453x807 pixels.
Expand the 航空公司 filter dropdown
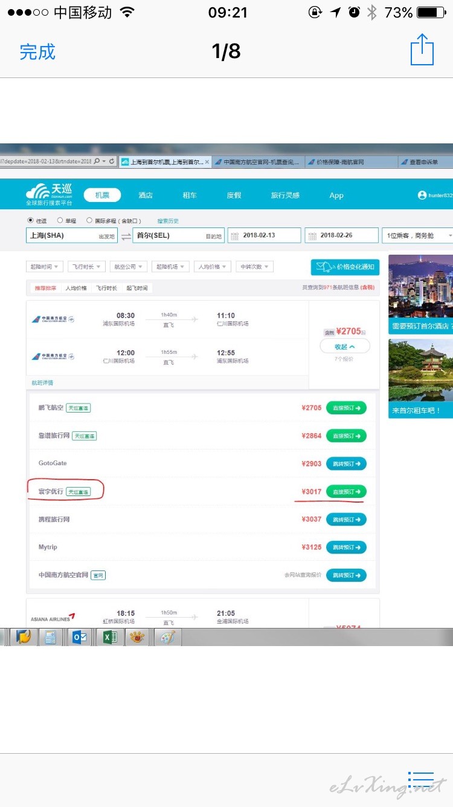tap(129, 267)
